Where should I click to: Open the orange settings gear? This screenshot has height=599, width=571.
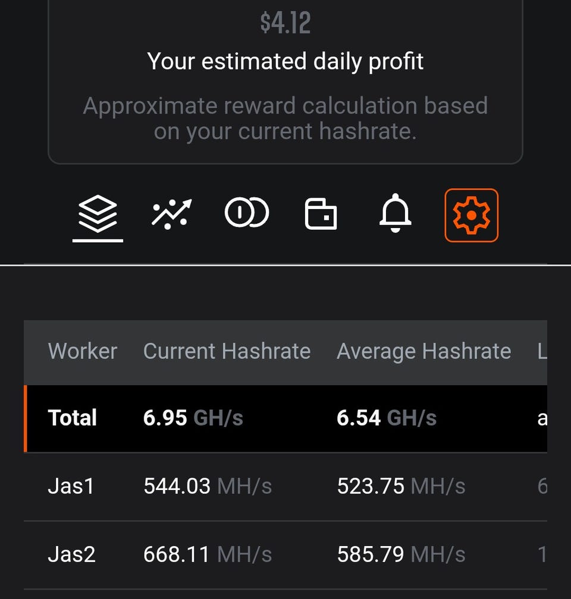pos(471,215)
